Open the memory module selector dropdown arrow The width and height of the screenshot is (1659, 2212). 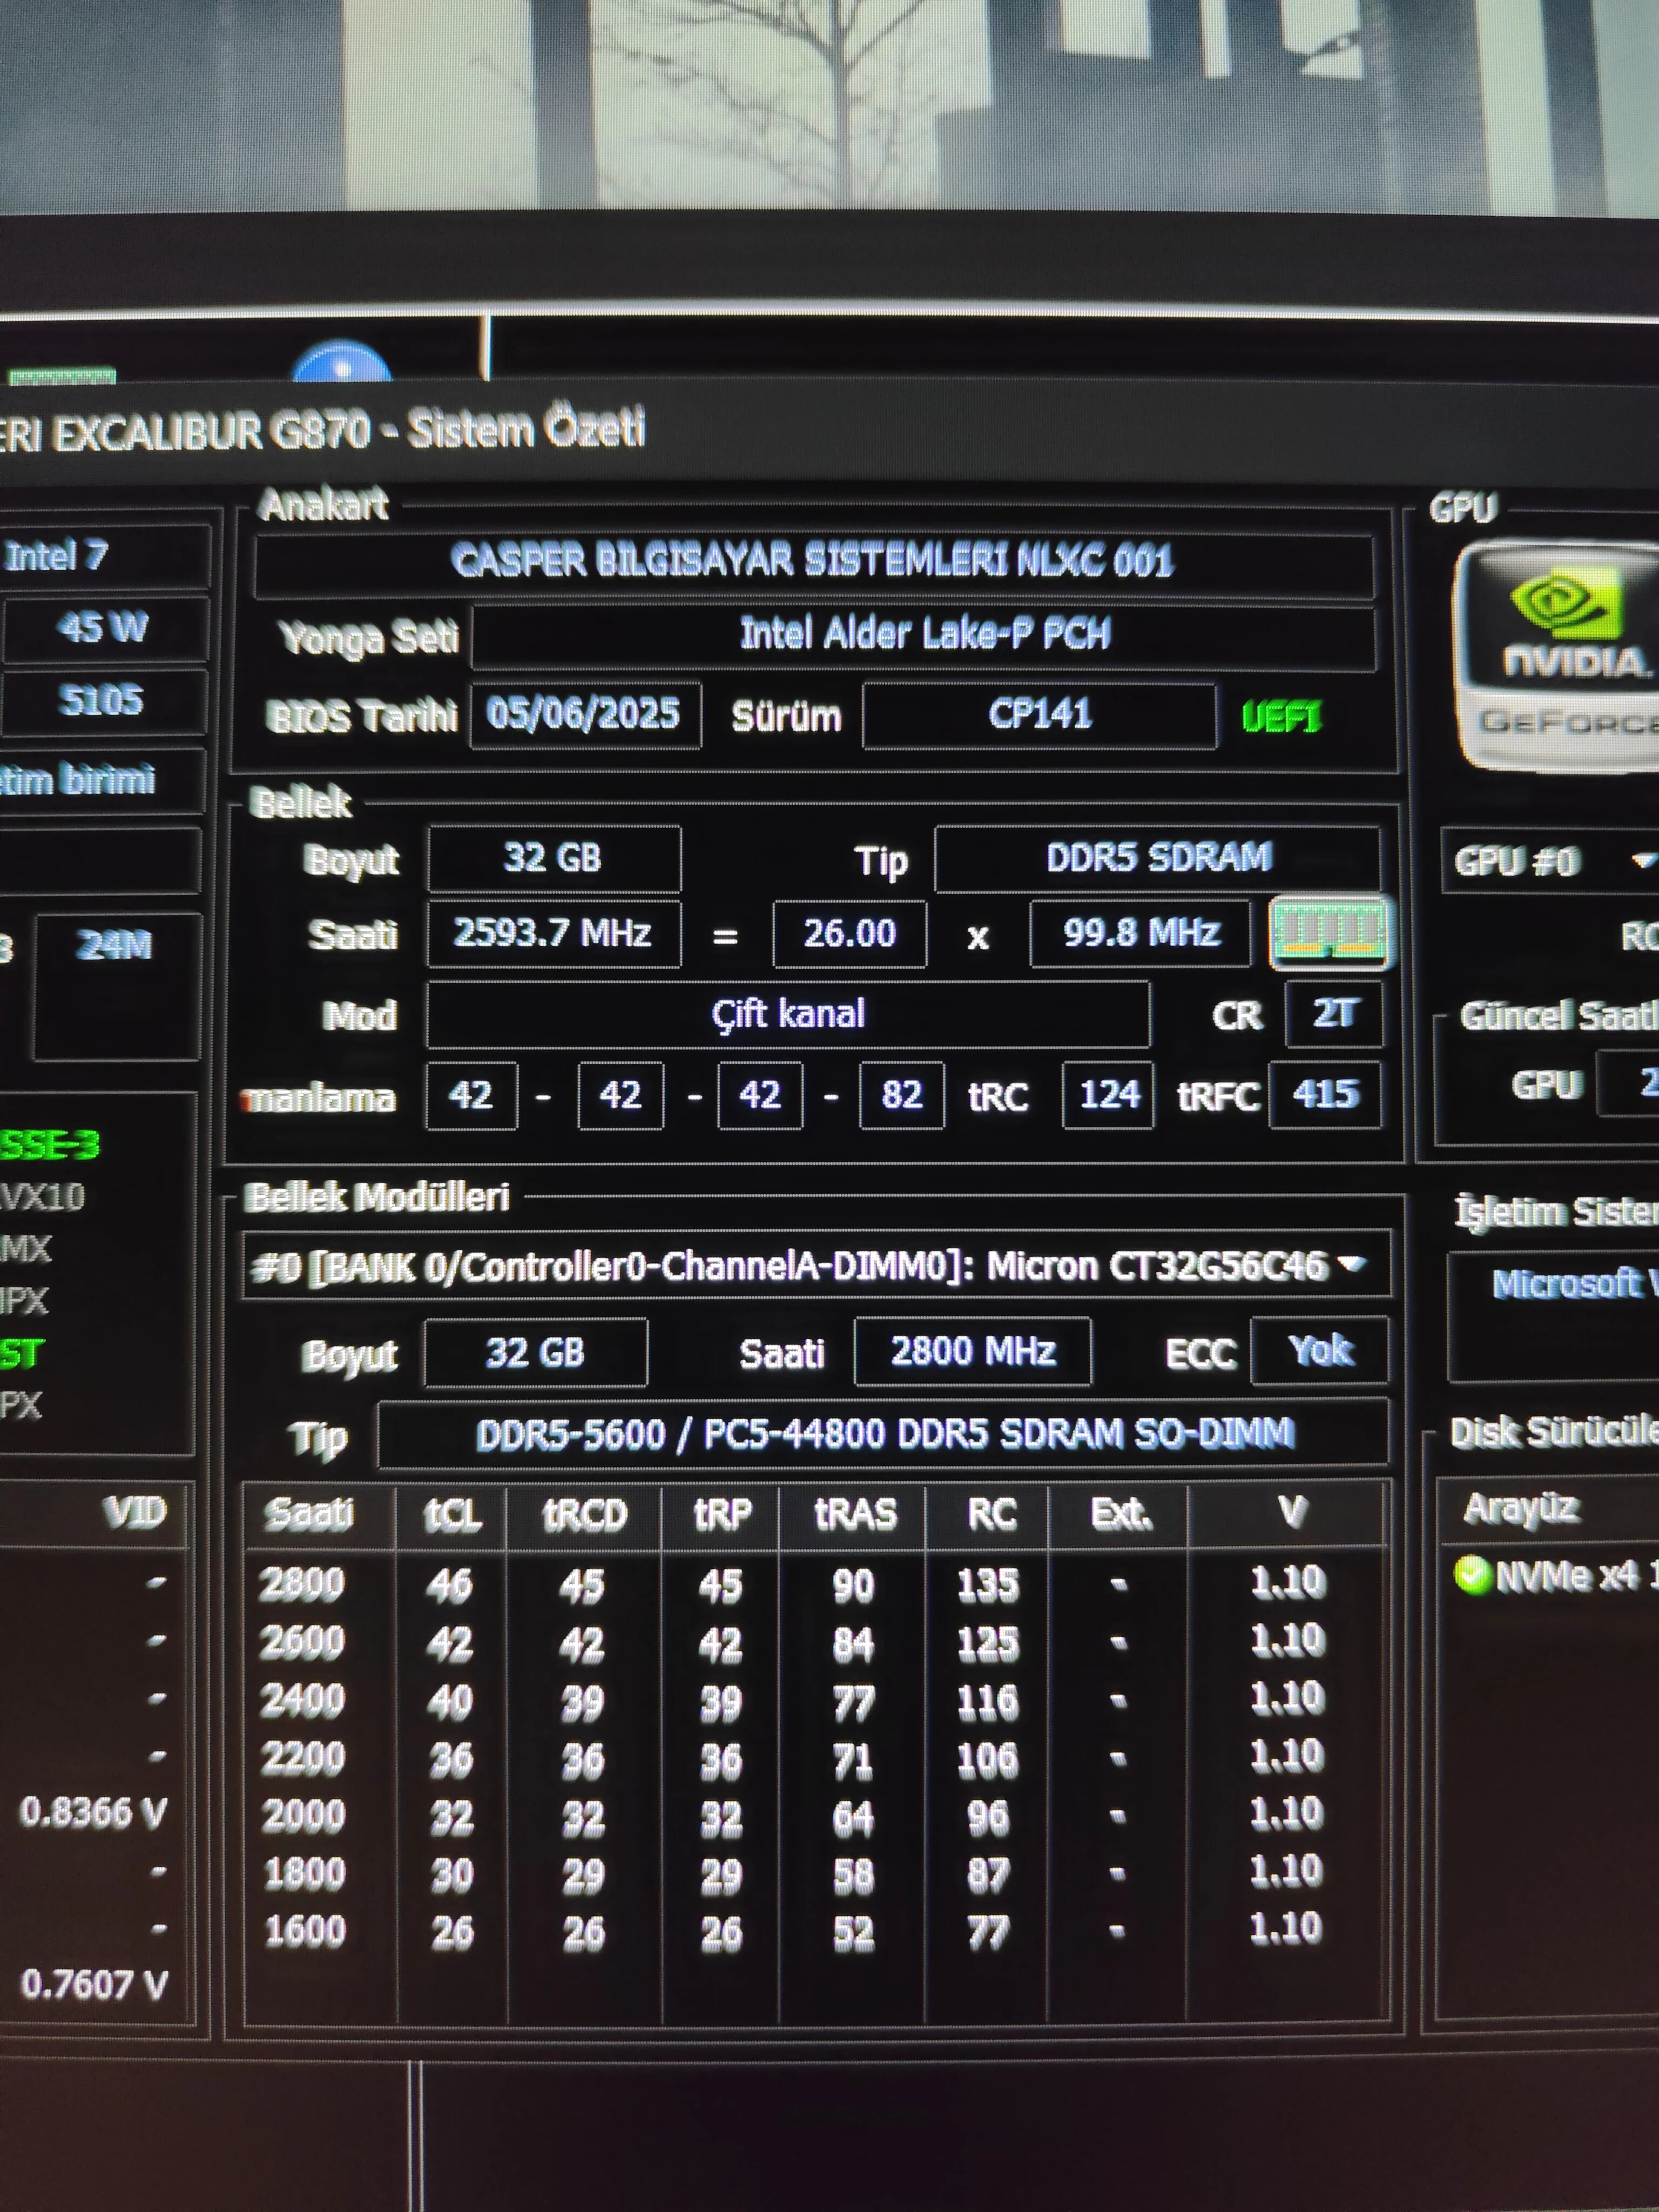point(1352,1264)
